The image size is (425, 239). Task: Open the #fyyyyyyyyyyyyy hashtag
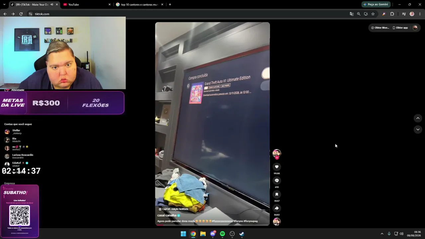[x=222, y=221]
